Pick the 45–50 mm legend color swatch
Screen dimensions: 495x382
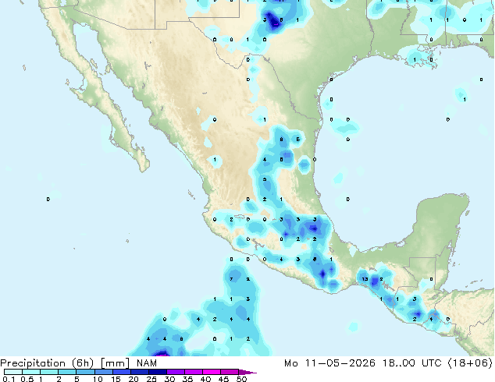coord(230,372)
